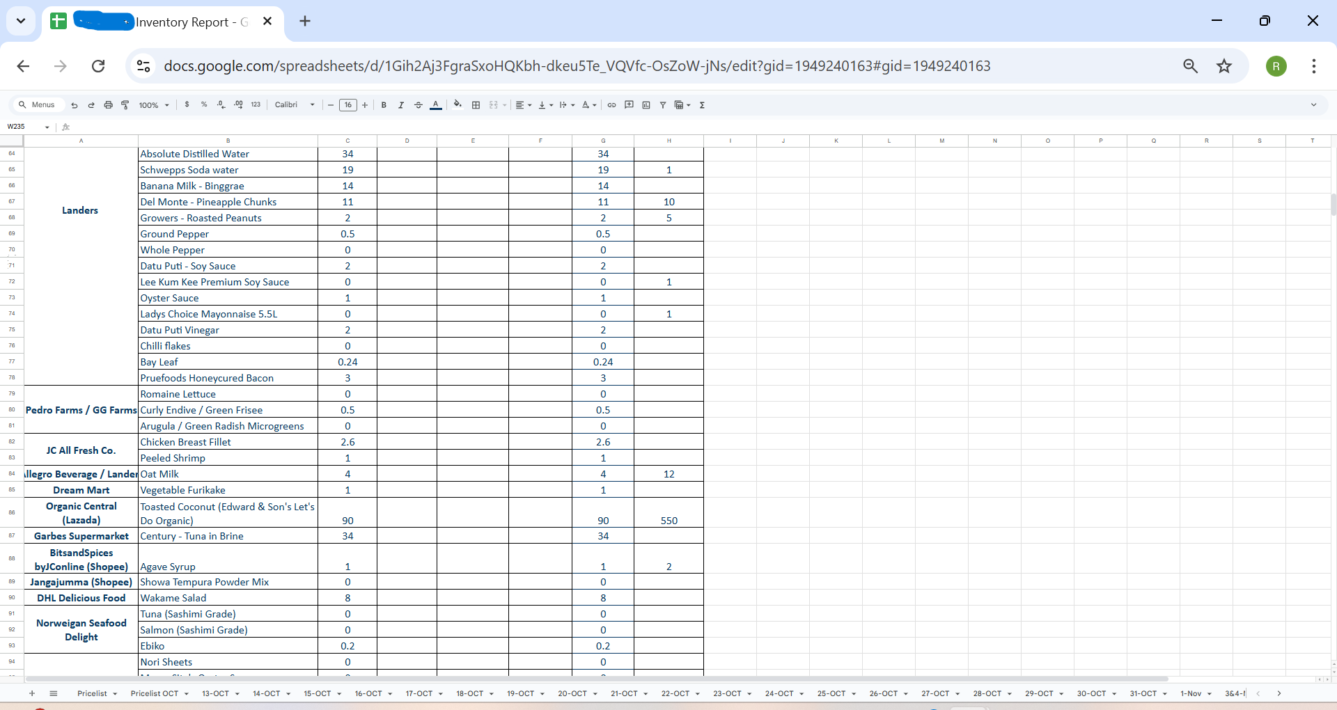Open the Name box dropdown arrow
The image size is (1337, 710).
coord(47,127)
